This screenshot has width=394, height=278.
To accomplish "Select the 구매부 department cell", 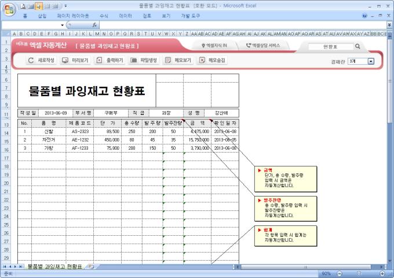I will 111,113.
